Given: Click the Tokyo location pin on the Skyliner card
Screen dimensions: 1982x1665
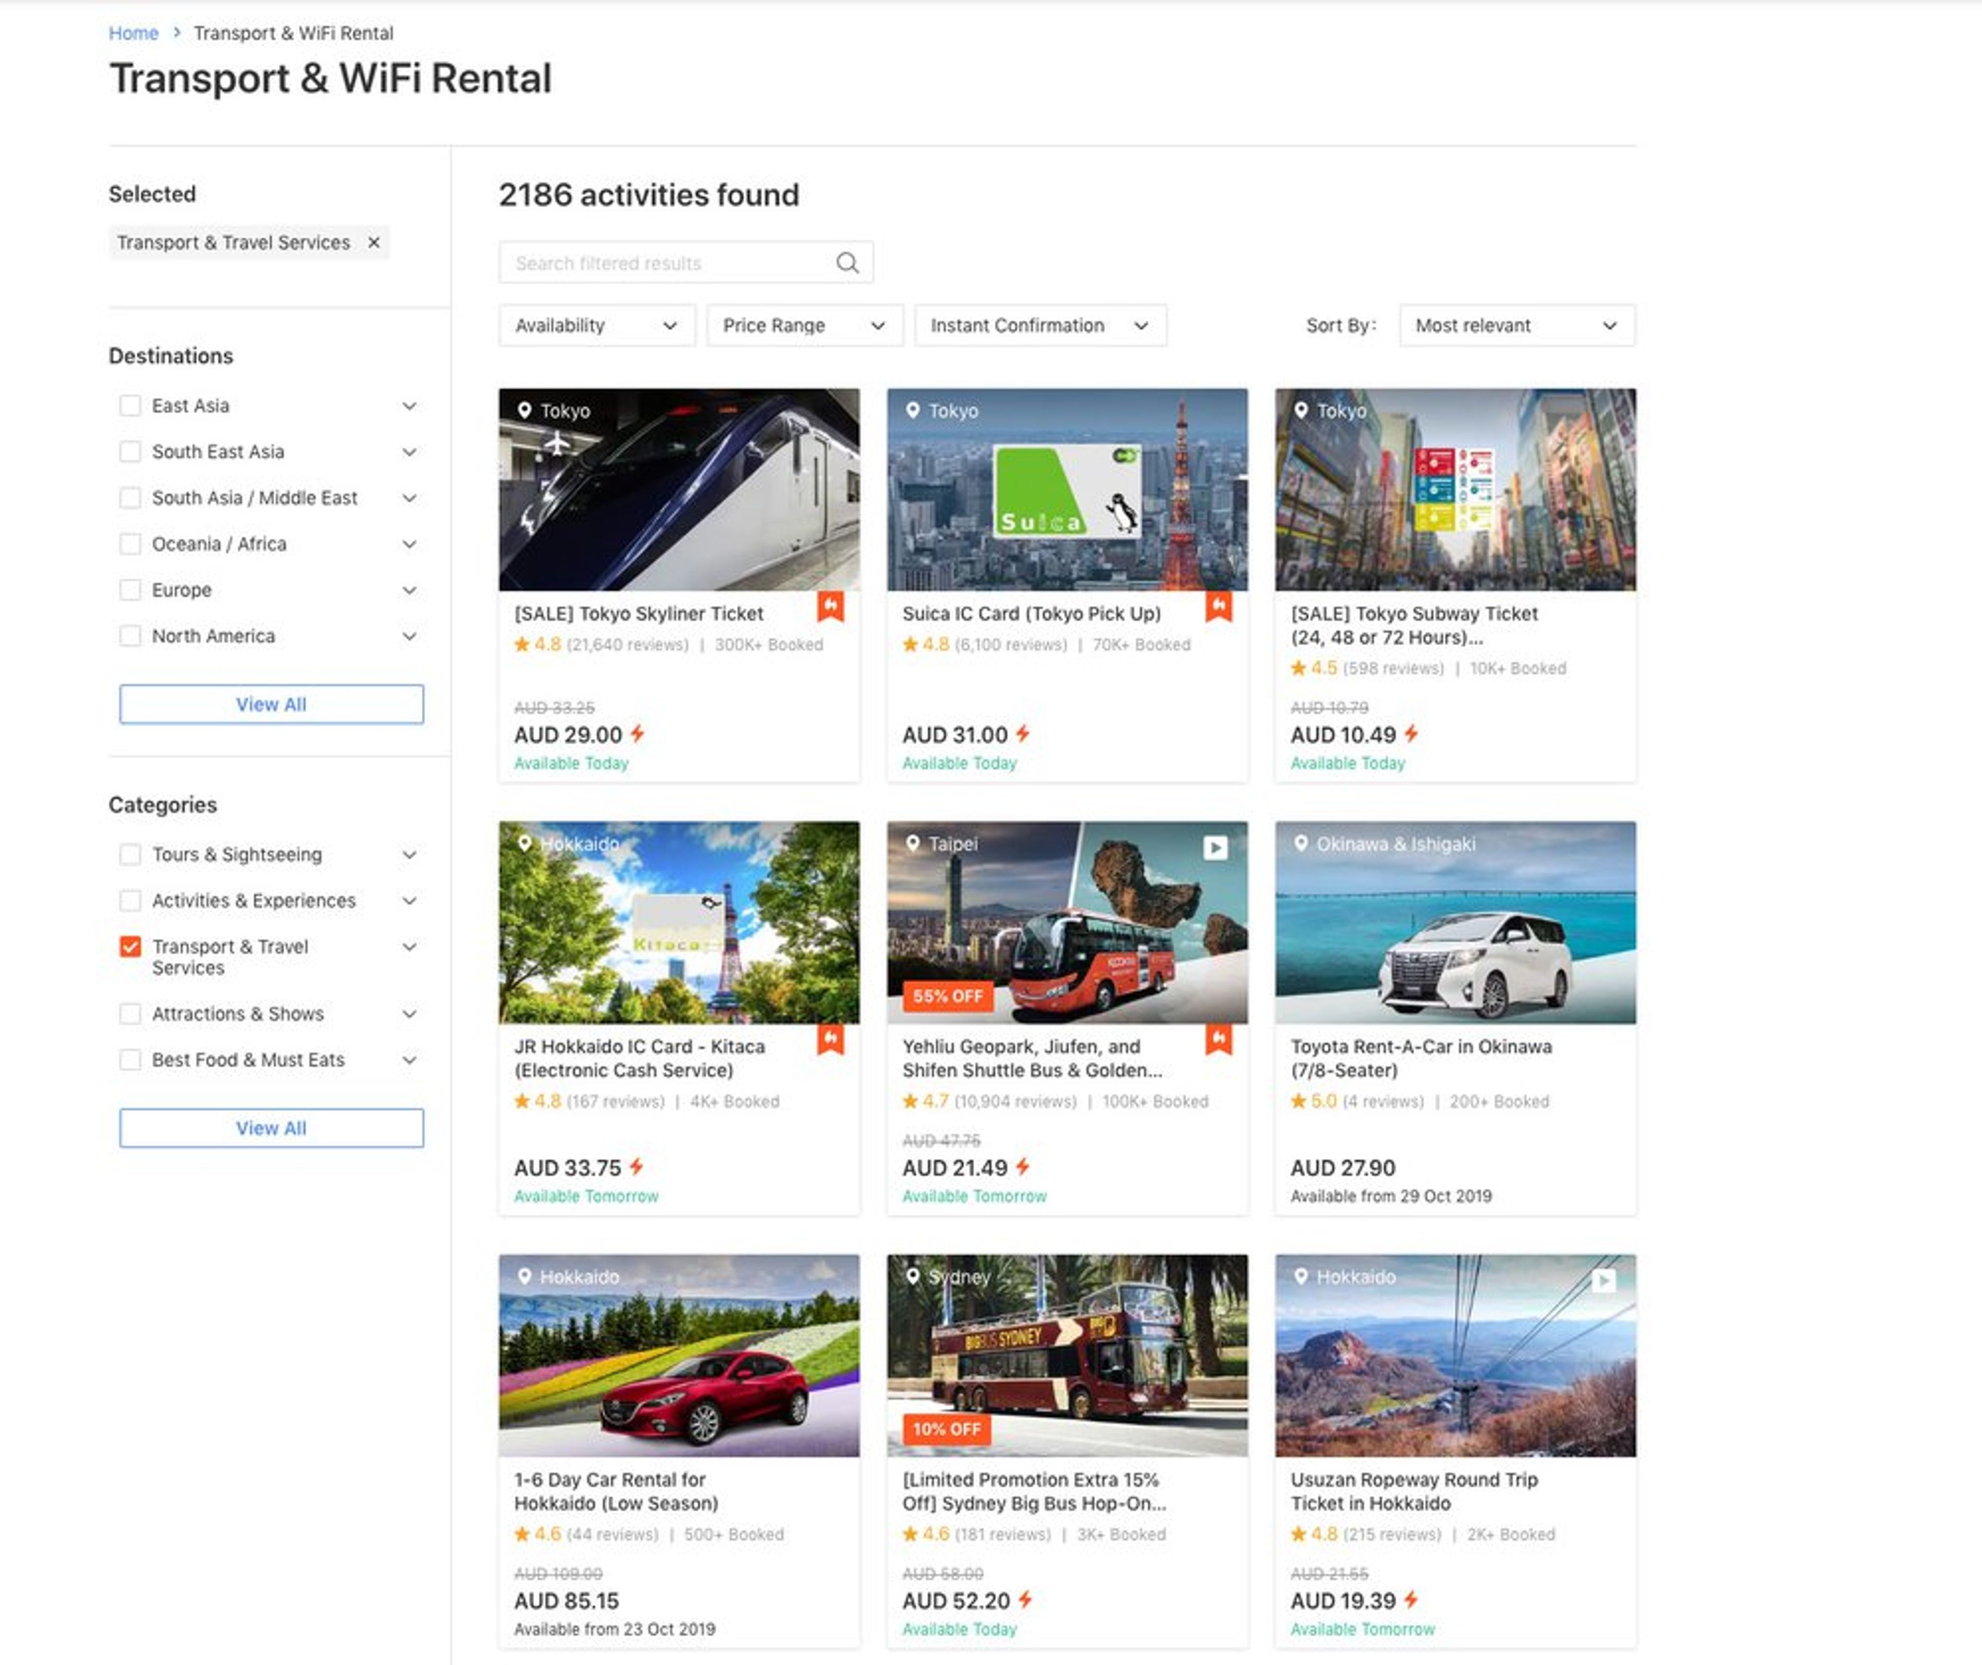Looking at the screenshot, I should 525,411.
